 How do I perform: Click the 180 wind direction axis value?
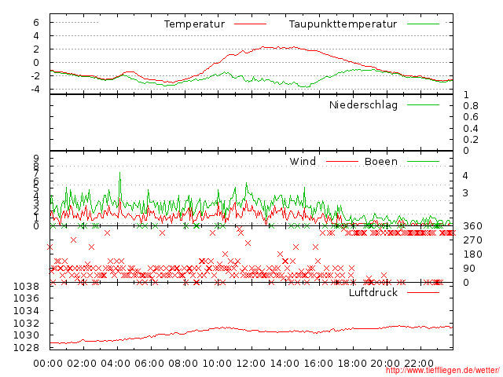point(472,254)
